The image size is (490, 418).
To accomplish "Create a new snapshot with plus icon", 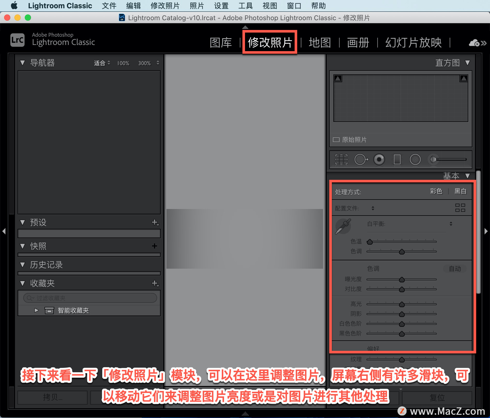I will coord(155,246).
